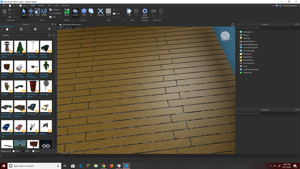Viewport: 300px width, 169px height.
Task: Choose the Rotate tool
Action: pyautogui.click(x=44, y=12)
